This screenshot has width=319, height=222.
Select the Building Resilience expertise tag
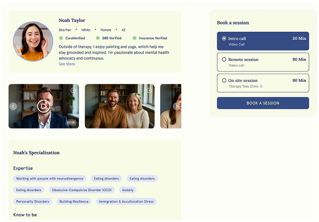coord(73,202)
